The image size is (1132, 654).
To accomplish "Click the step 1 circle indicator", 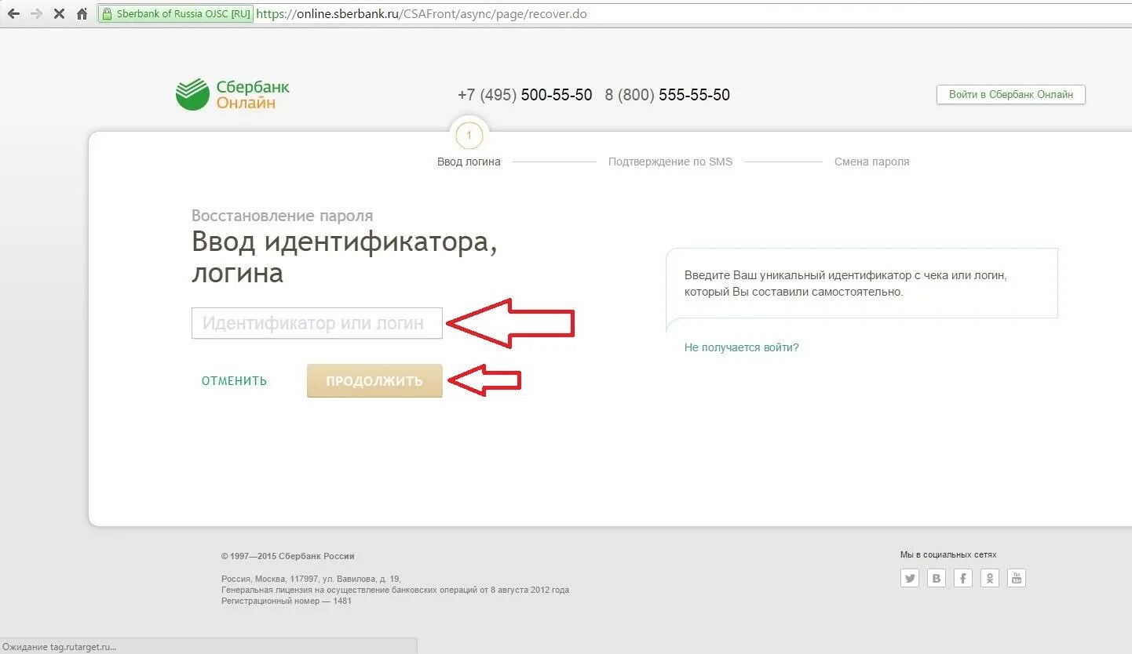I will [x=469, y=136].
